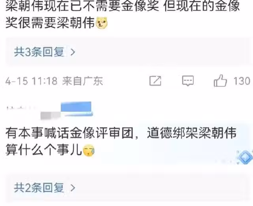Open the reply speech-bubble icon
This screenshot has height=206, width=253.
coord(188,81)
